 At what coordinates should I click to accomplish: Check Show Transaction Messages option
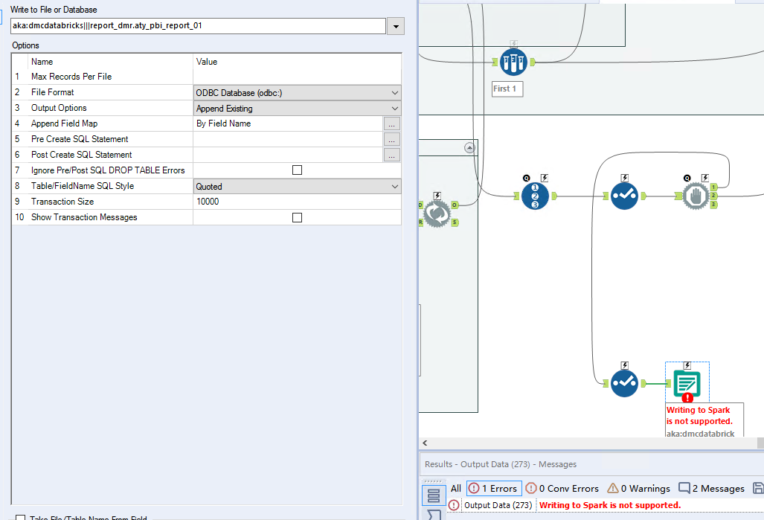pyautogui.click(x=297, y=218)
